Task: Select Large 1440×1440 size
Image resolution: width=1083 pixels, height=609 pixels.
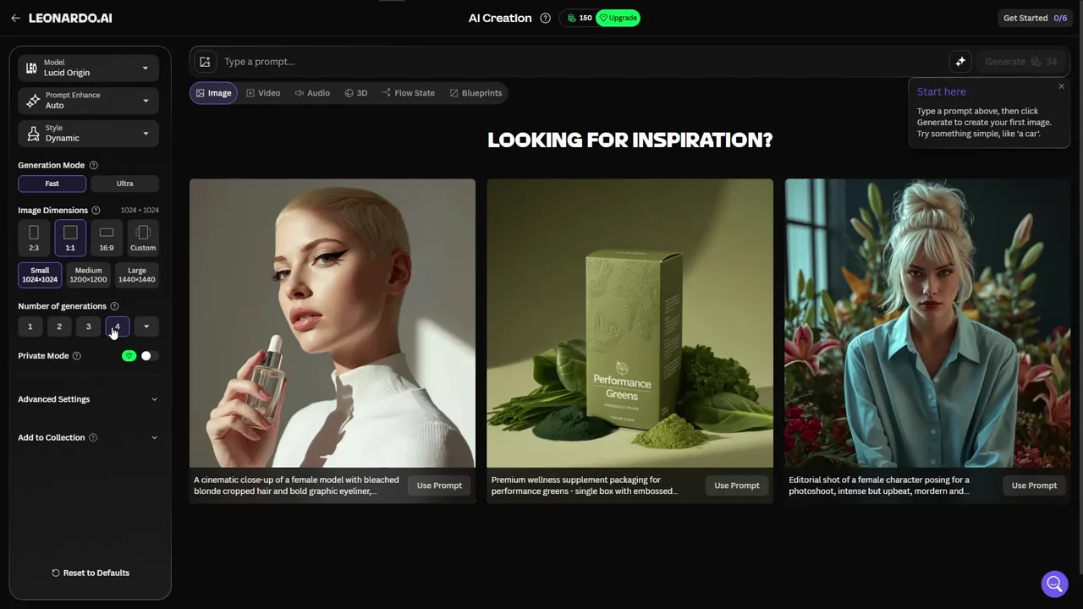Action: 137,275
